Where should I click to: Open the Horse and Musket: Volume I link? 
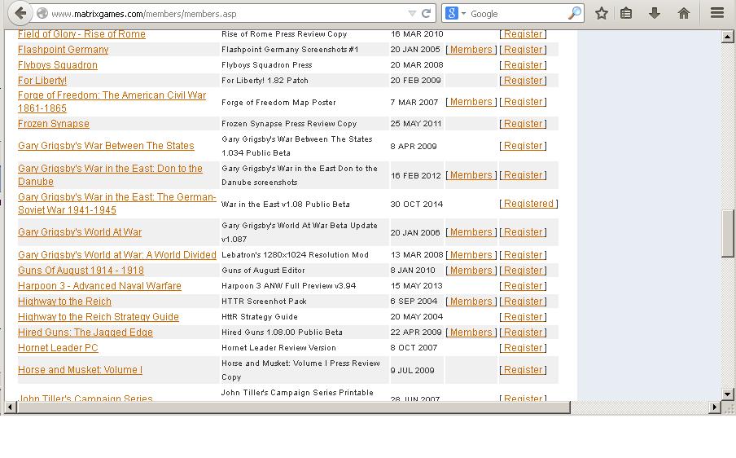(80, 370)
